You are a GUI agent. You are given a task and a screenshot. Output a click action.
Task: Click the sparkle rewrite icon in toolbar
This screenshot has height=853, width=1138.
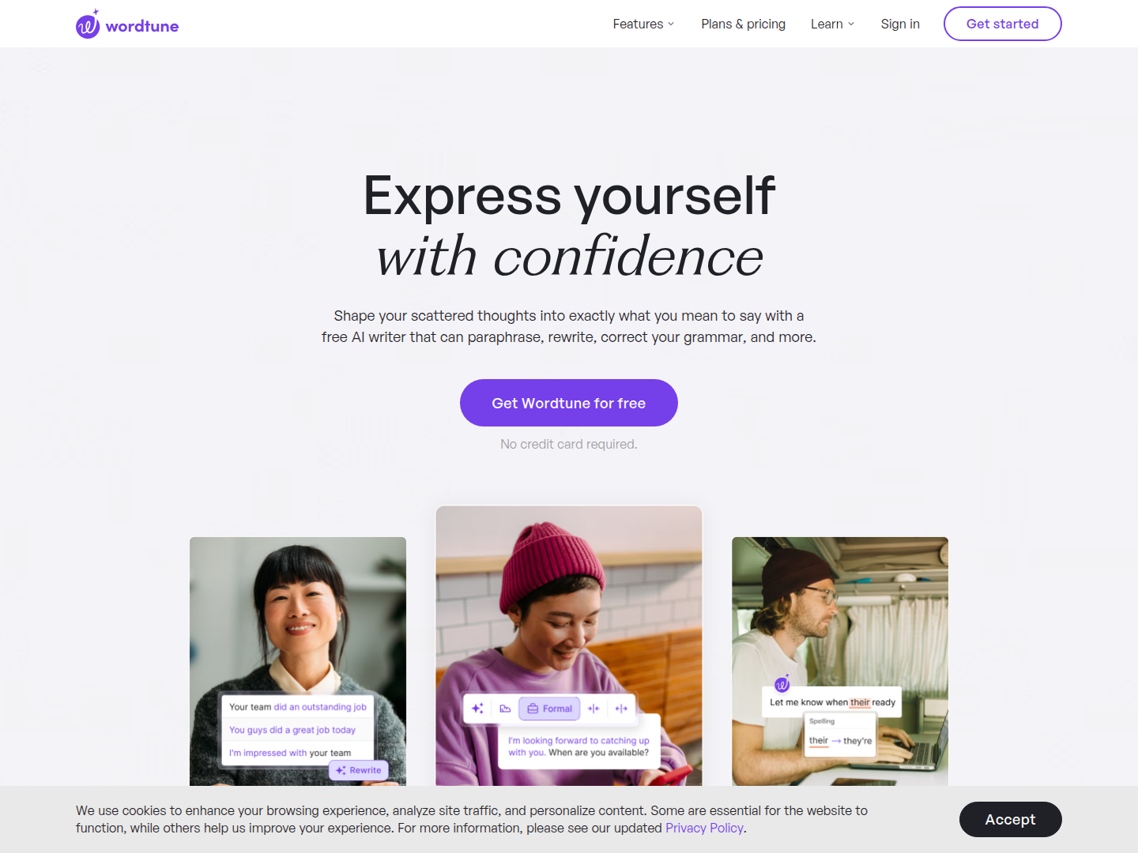[477, 708]
